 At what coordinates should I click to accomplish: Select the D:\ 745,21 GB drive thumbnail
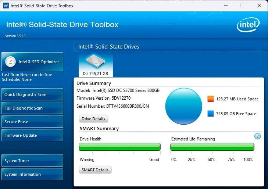pos(96,65)
